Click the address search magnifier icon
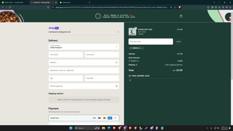Image resolution: width=233 pixels, height=131 pixels. click(x=116, y=63)
